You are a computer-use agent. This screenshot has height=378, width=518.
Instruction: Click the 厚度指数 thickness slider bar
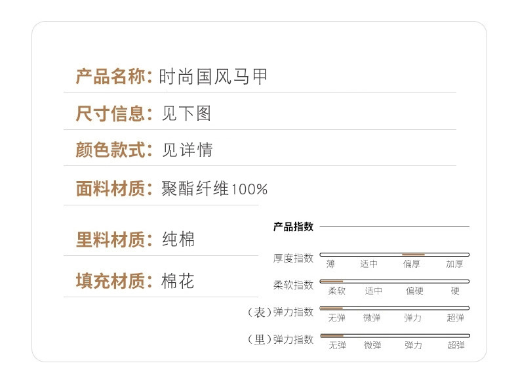pos(395,254)
